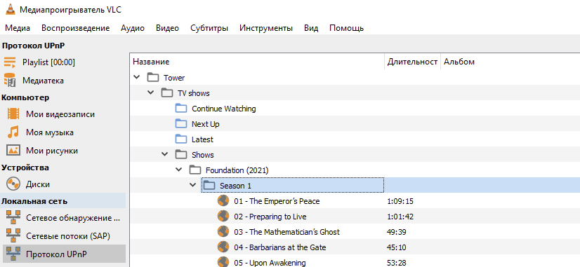Click globe icon of Upon Awakening
The height and width of the screenshot is (267, 580).
click(223, 262)
